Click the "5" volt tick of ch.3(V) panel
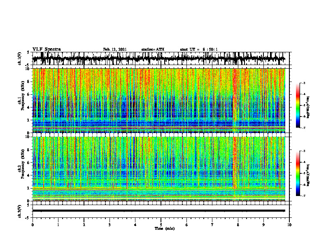The image size is (326, 252). coord(28,205)
